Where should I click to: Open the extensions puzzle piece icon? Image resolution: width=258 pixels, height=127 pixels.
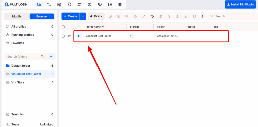tap(69, 4)
